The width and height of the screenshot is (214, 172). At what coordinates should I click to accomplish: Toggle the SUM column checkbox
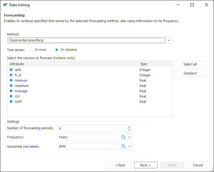coord(11,102)
